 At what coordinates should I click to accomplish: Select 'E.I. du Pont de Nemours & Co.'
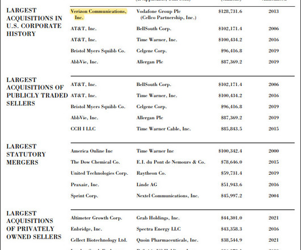coord(171,162)
